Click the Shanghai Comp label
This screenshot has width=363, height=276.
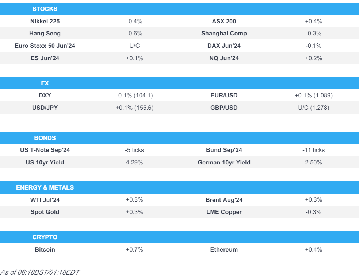(224, 34)
